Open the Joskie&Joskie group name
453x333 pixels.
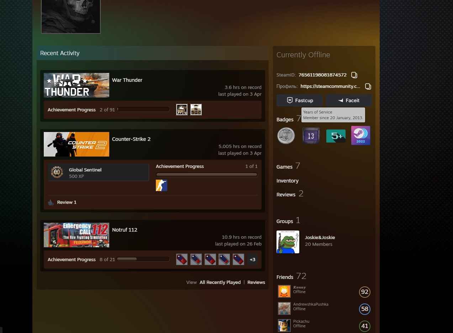click(x=320, y=237)
